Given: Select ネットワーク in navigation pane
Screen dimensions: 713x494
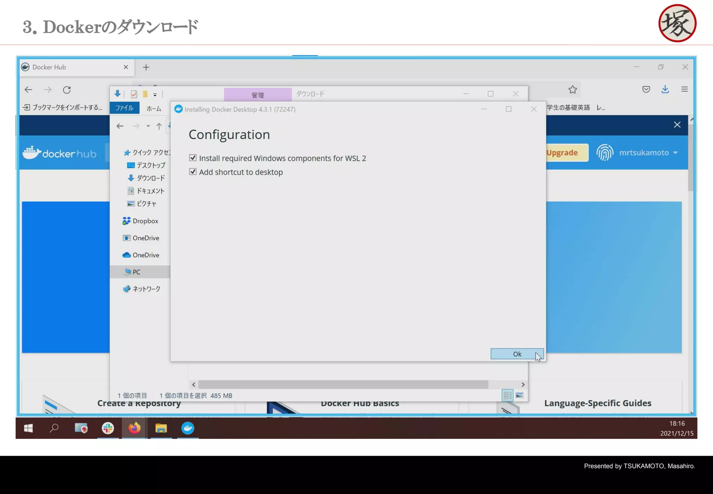Looking at the screenshot, I should coord(142,289).
